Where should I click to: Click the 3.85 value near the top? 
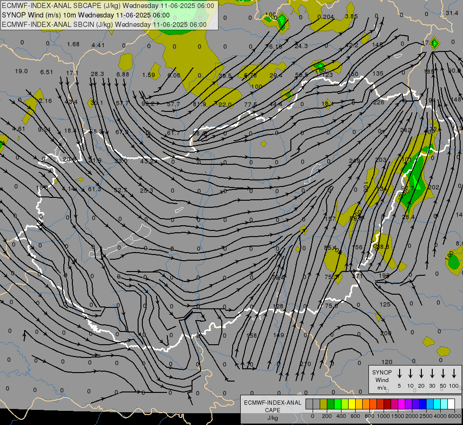tap(351, 17)
